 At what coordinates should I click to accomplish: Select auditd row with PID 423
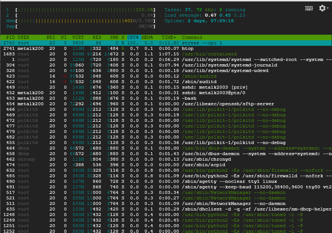tap(166, 76)
